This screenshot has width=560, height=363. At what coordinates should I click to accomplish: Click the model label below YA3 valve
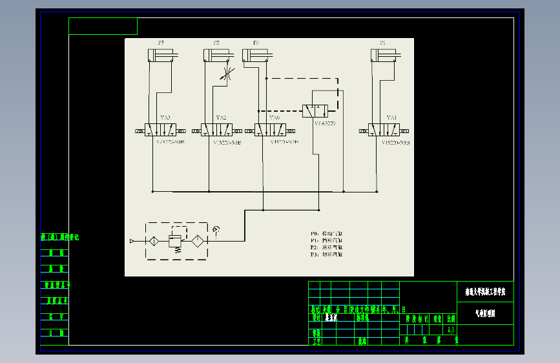click(171, 142)
